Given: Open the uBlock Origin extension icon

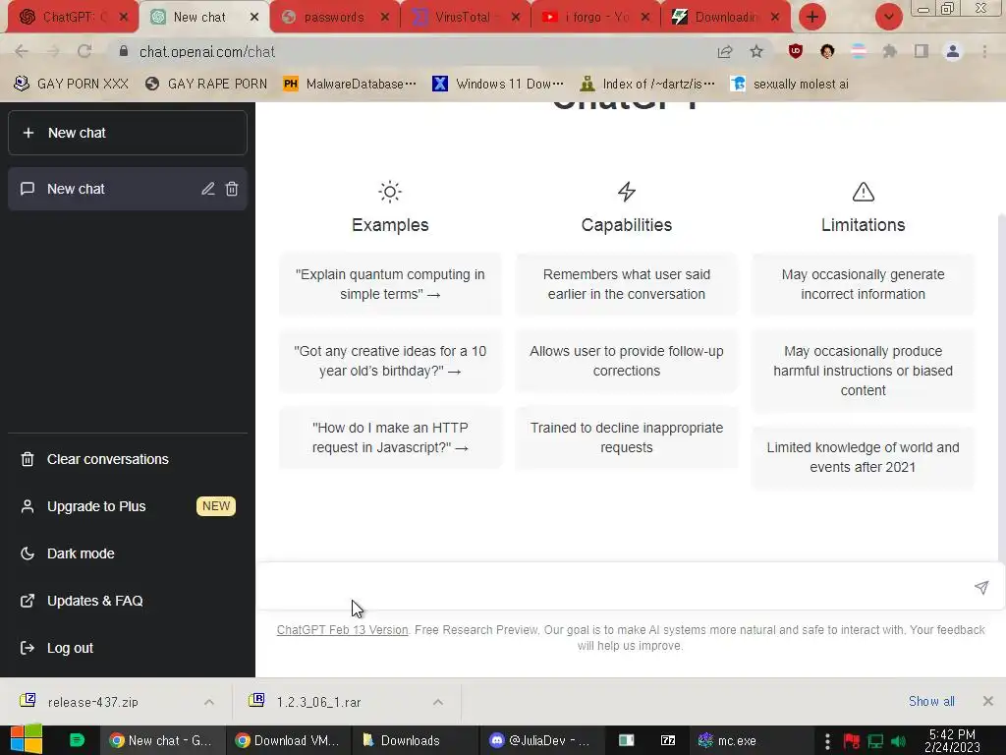Looking at the screenshot, I should coord(796,51).
